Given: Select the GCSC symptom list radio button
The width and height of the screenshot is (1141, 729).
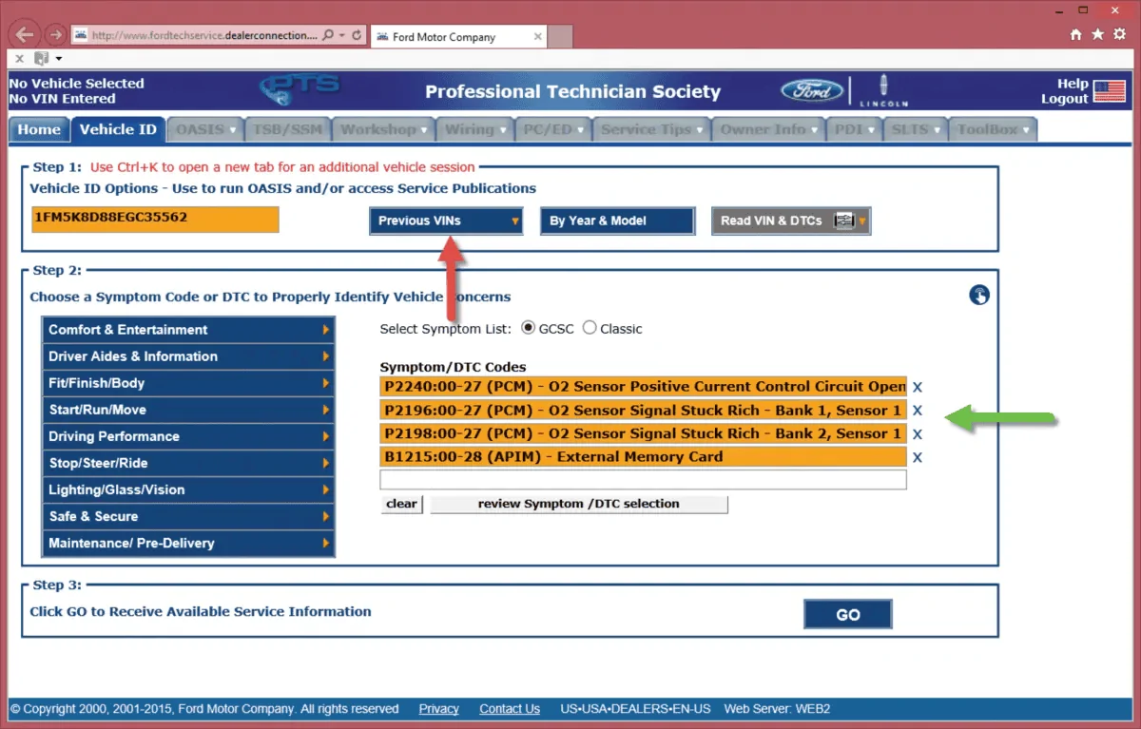Looking at the screenshot, I should pos(529,328).
